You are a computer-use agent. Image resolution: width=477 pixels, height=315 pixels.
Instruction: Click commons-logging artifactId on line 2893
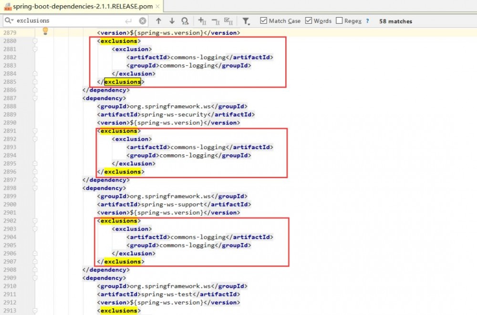198,147
